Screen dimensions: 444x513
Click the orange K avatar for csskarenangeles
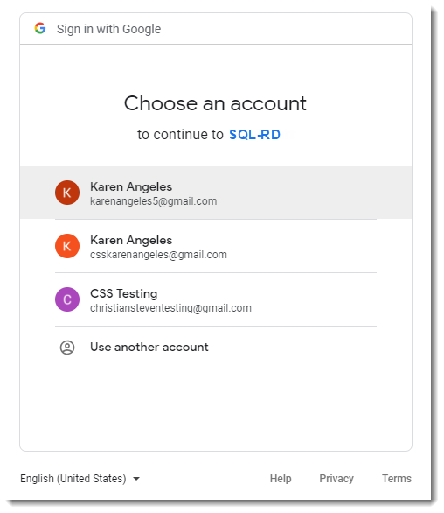(x=67, y=246)
